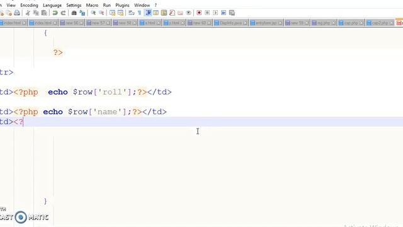The image size is (403, 227).
Task: Open the Plugins menu
Action: [122, 5]
